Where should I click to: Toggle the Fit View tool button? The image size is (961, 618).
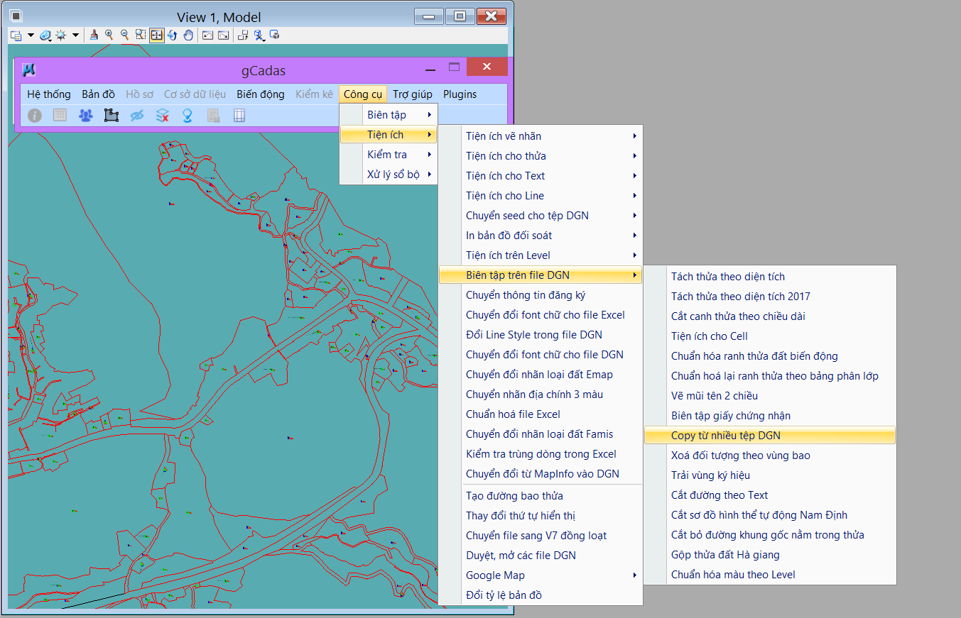point(157,35)
